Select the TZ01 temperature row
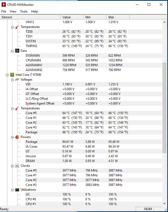This screenshot has width=168, height=212. coord(94,36)
